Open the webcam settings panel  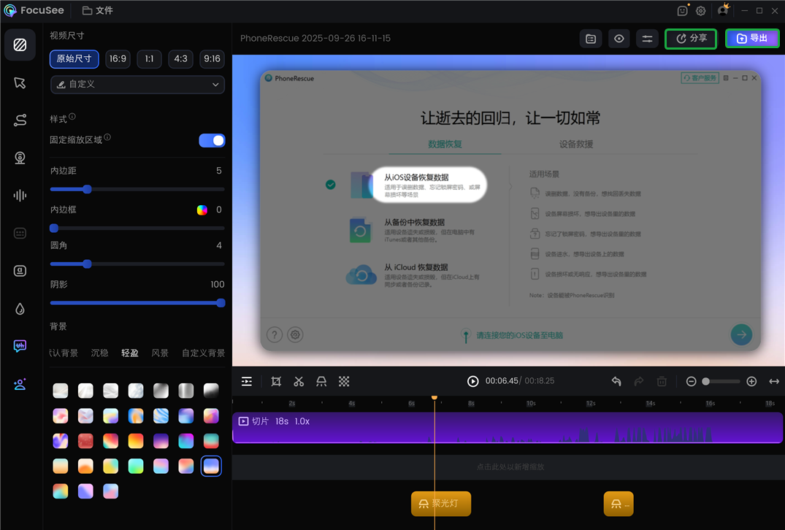(x=20, y=158)
